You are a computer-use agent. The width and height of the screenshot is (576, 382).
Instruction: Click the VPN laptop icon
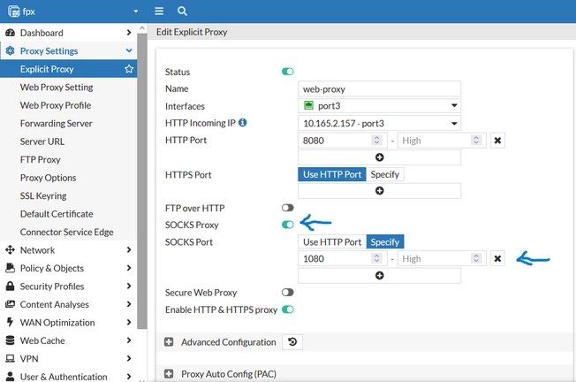(11, 358)
